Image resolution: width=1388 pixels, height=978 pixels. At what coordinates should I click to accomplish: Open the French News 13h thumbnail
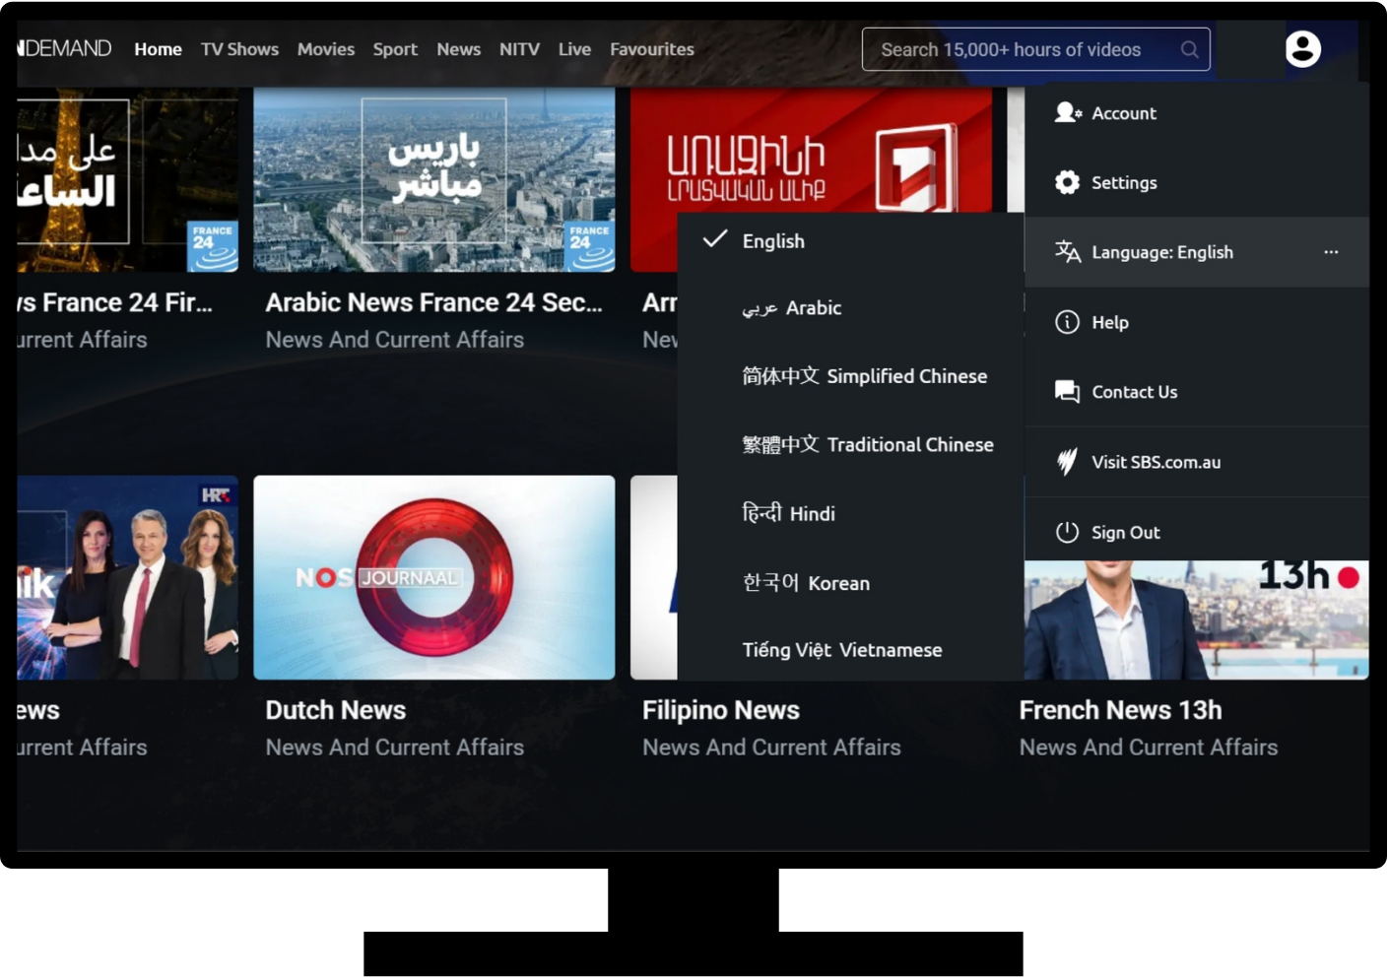pyautogui.click(x=1197, y=619)
